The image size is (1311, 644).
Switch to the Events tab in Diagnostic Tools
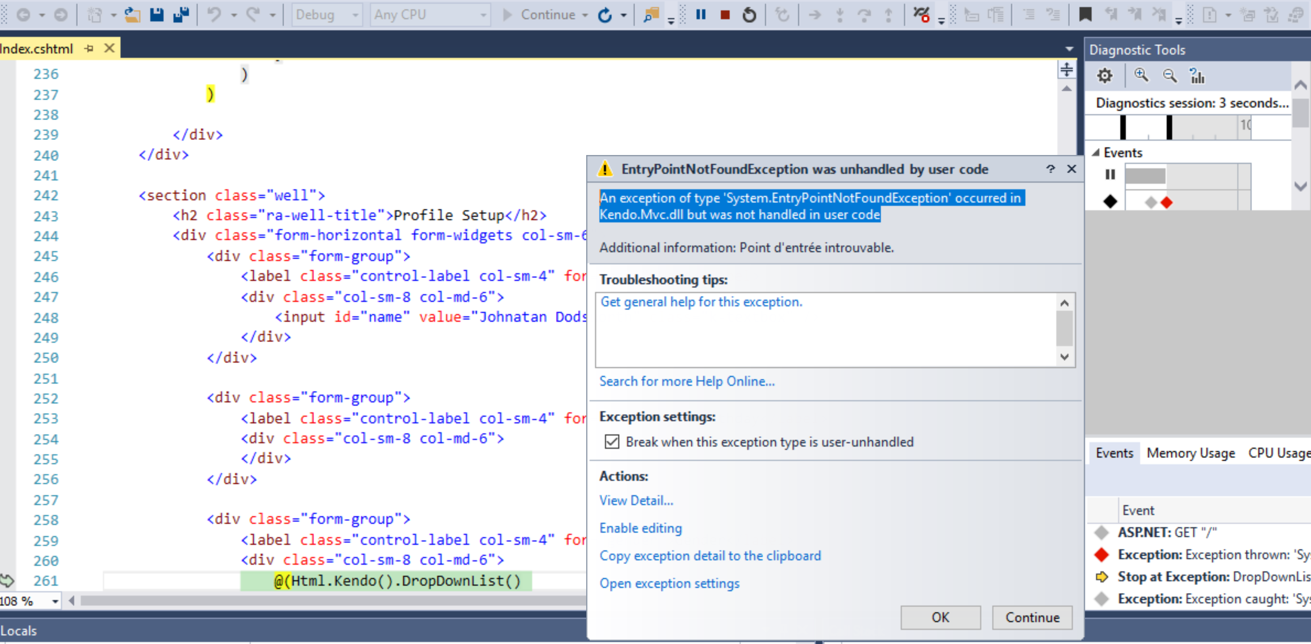(1114, 453)
